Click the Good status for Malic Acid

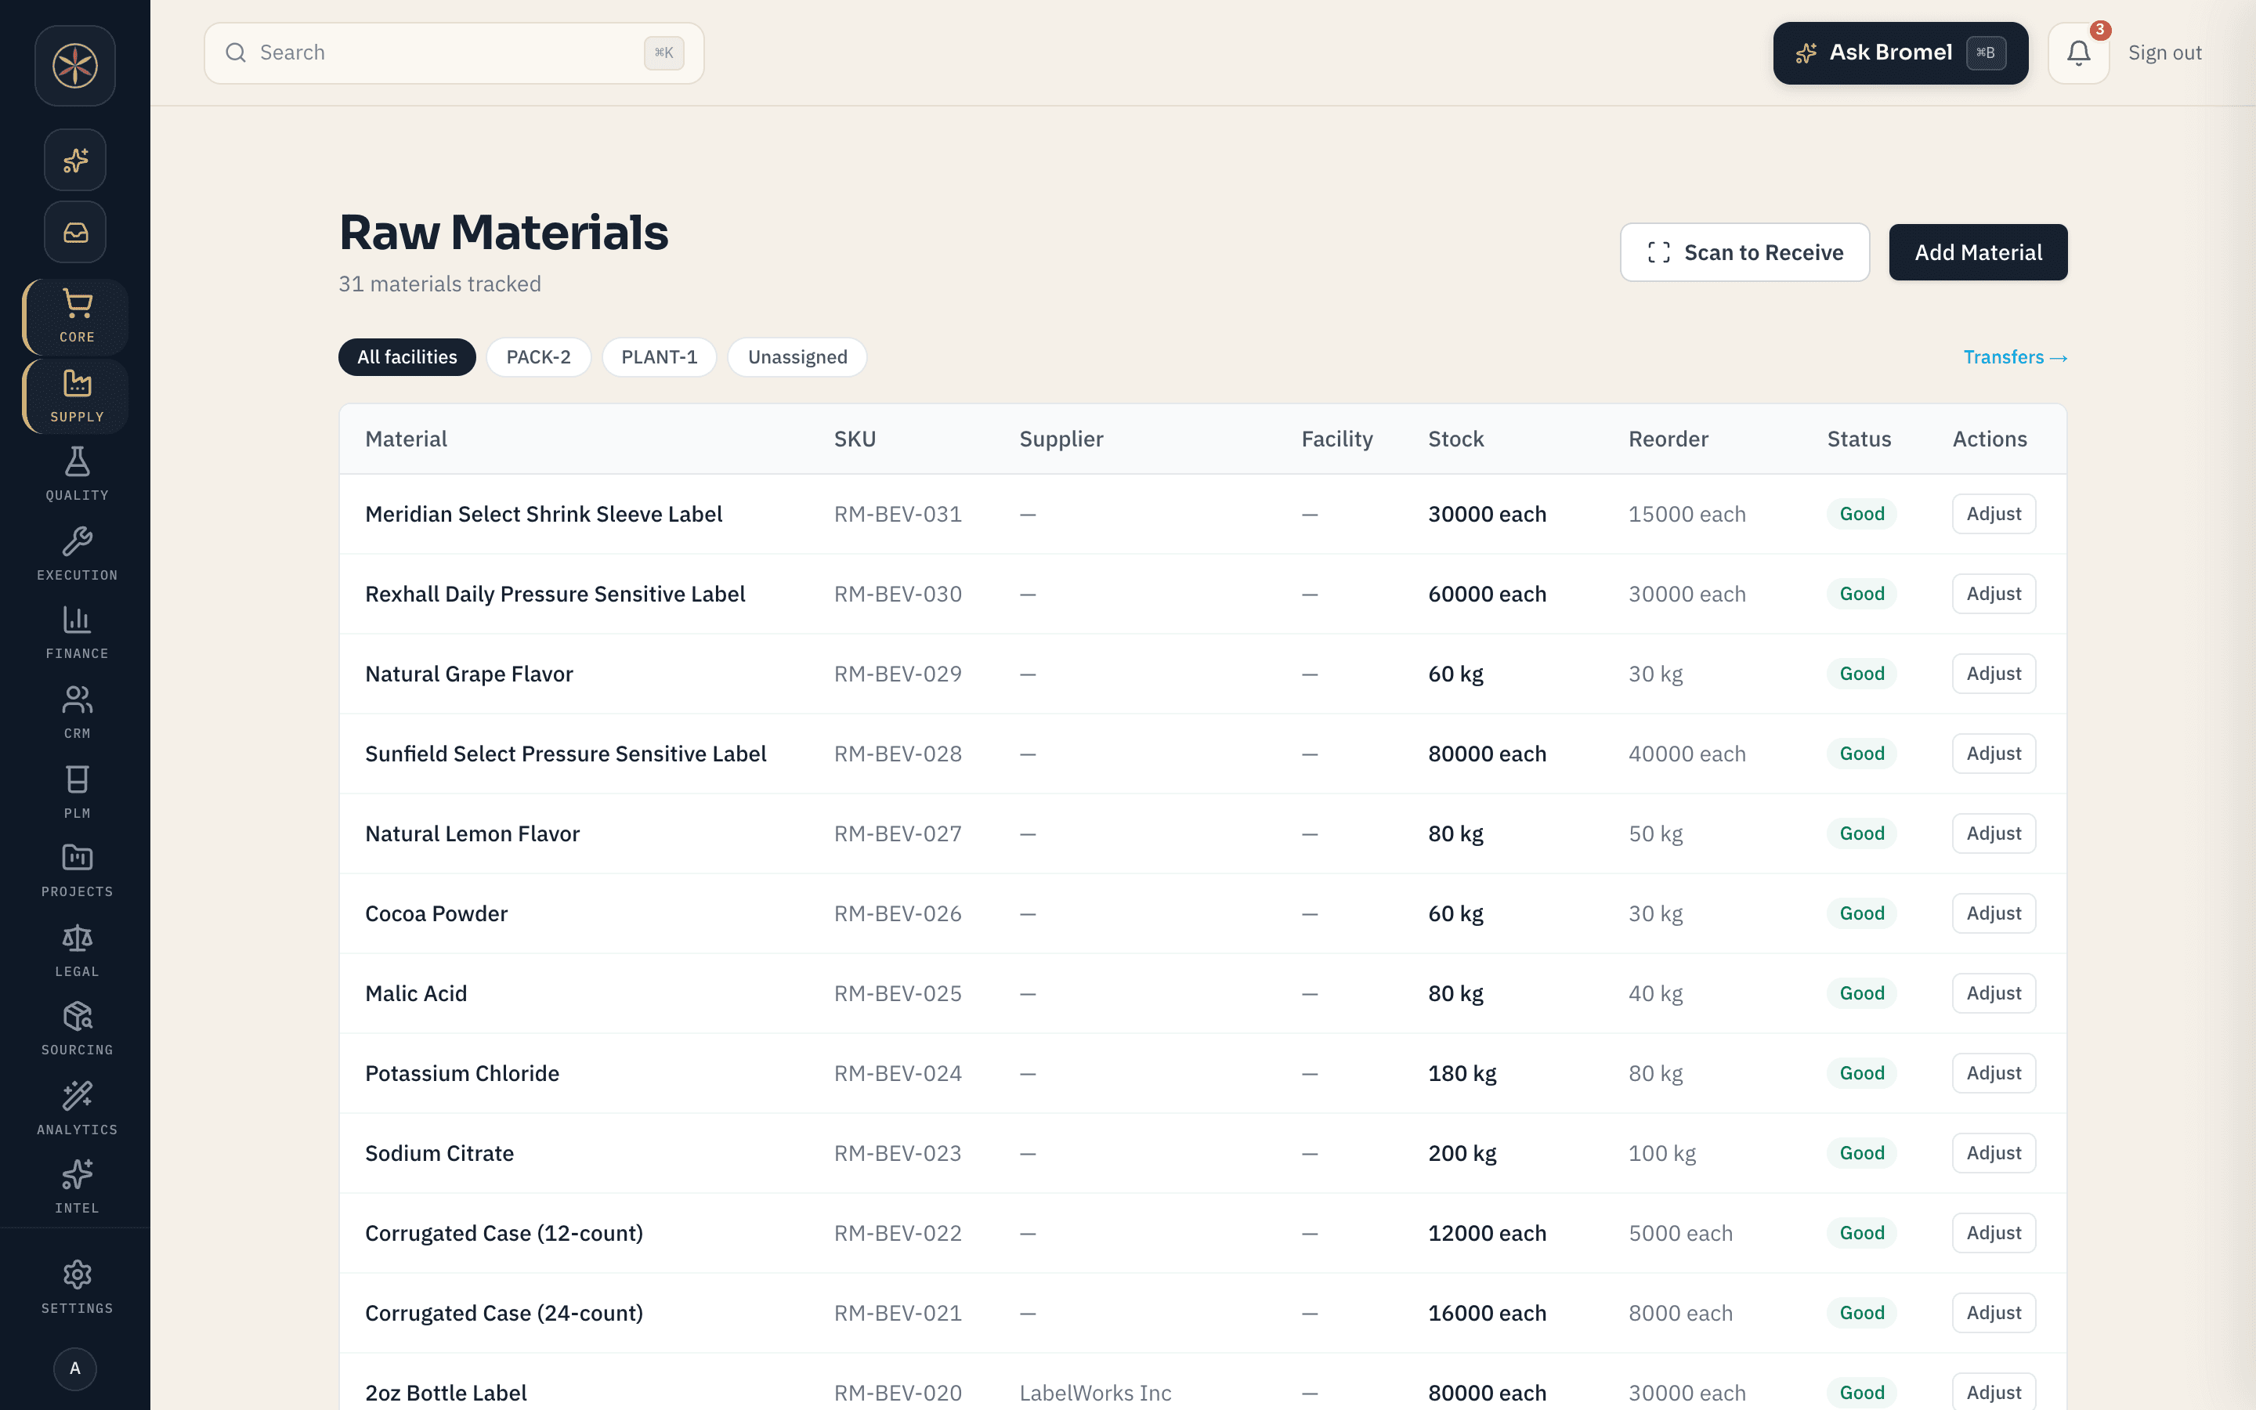click(x=1862, y=993)
